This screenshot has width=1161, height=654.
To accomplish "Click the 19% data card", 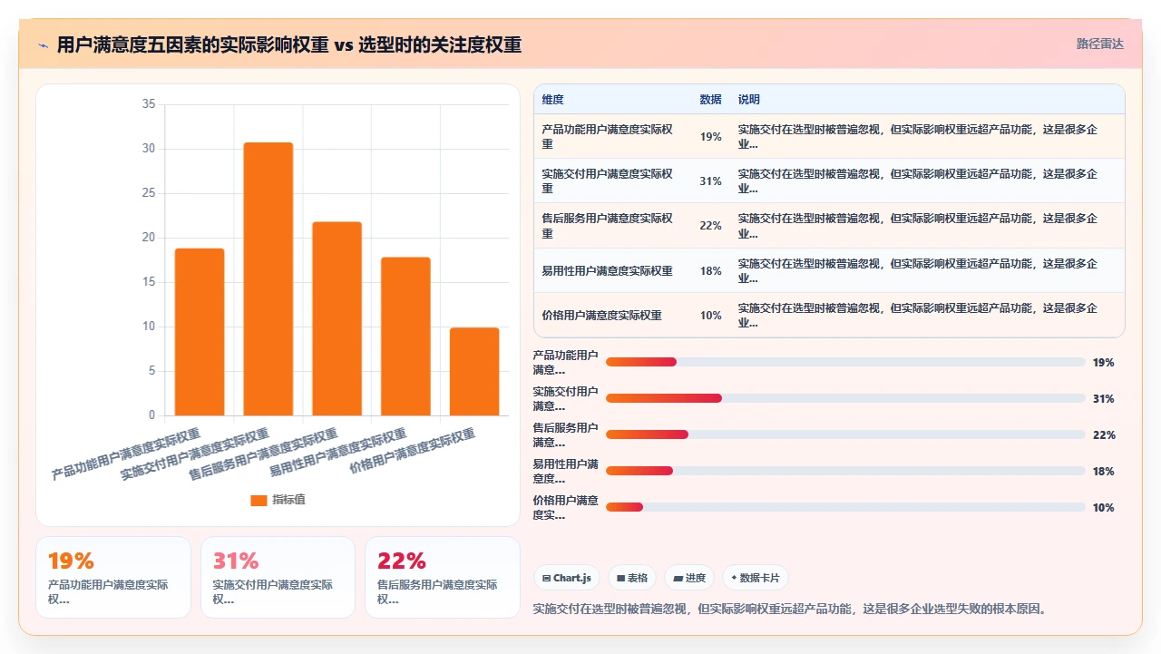I will pyautogui.click(x=113, y=577).
